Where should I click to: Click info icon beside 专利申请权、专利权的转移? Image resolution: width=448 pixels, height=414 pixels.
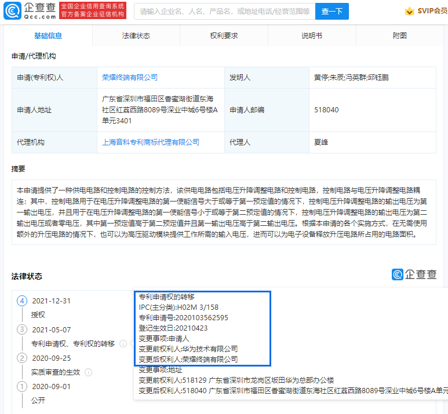123,343
